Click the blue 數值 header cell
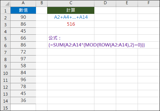Viewport: 160px width, 111px height. click(x=23, y=10)
